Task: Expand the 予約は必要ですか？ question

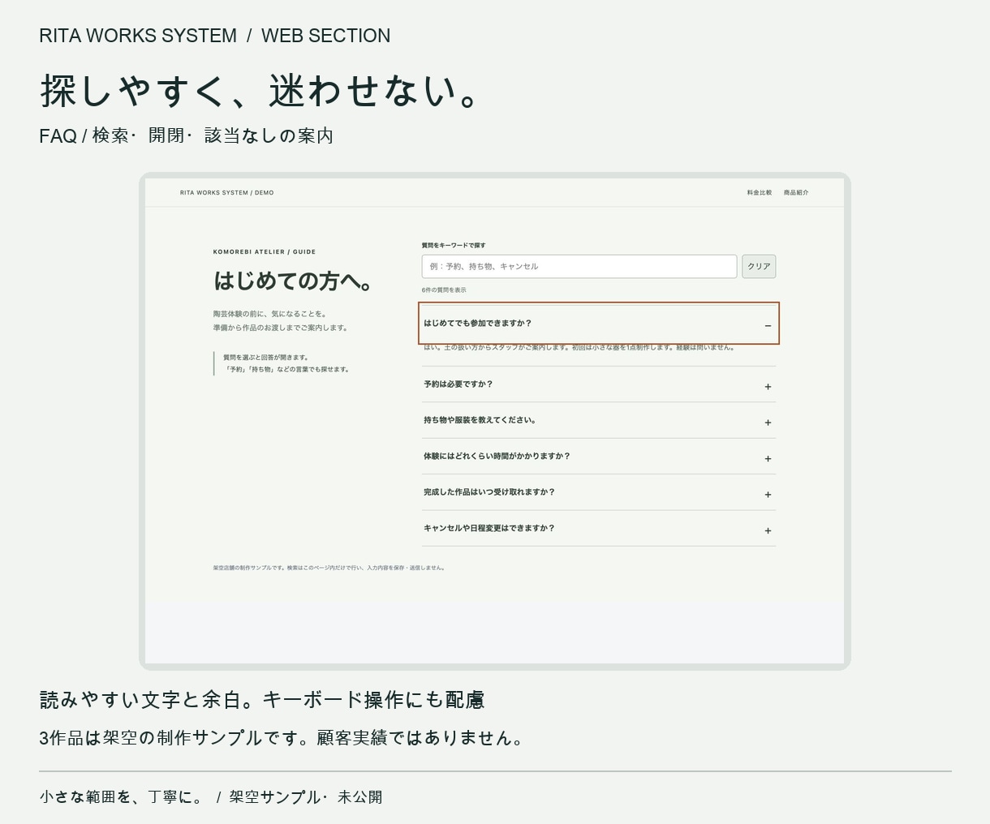Action: tap(599, 384)
